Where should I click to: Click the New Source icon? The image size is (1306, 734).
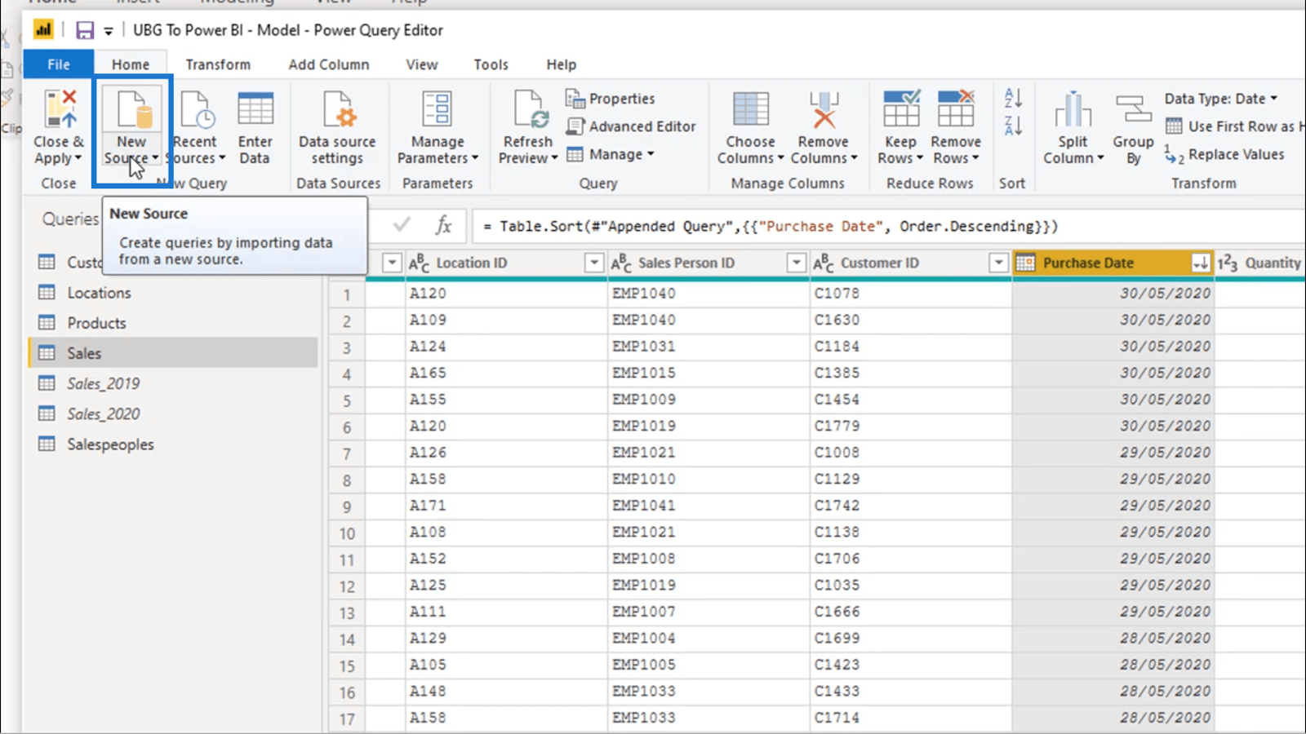point(134,109)
